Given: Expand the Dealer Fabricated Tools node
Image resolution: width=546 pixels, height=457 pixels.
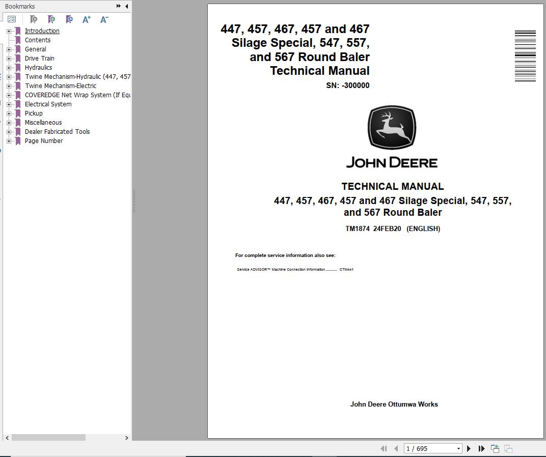Looking at the screenshot, I should [x=9, y=132].
